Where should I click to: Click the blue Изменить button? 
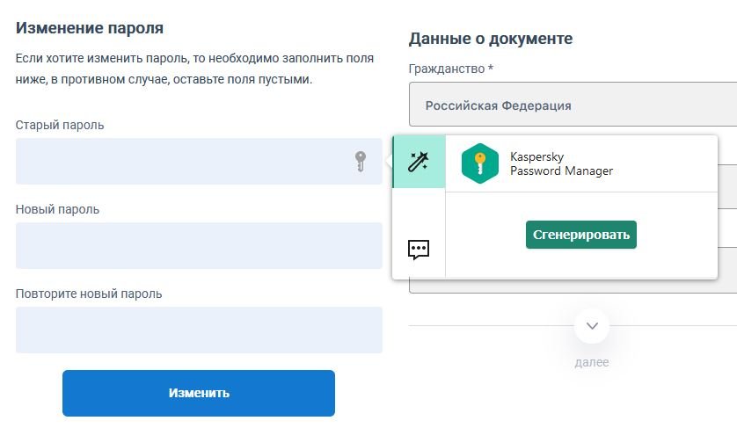pyautogui.click(x=199, y=393)
